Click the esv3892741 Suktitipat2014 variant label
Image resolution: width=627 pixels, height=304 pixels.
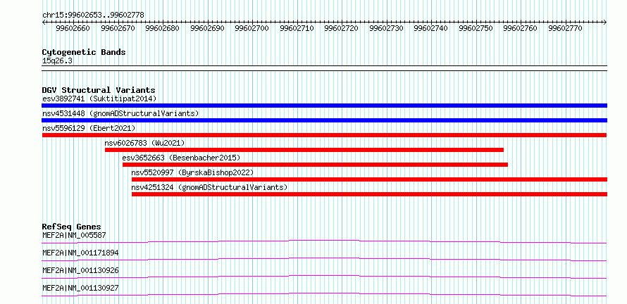pyautogui.click(x=99, y=99)
